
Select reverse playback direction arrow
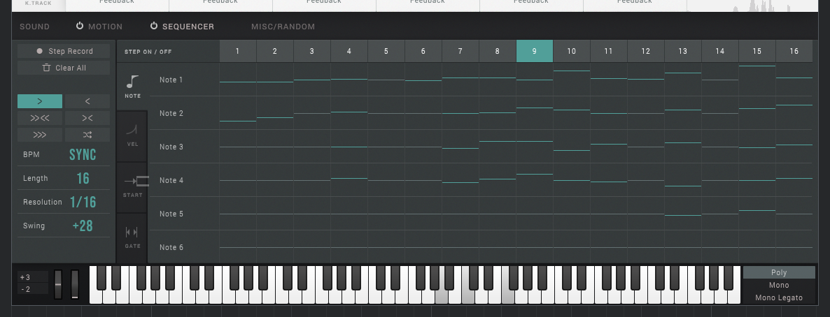pyautogui.click(x=87, y=101)
